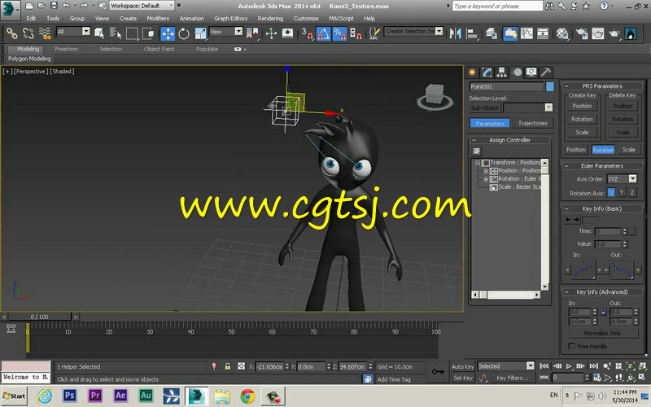651x407 pixels.
Task: Select the Move tool in main toolbar
Action: tap(168, 33)
